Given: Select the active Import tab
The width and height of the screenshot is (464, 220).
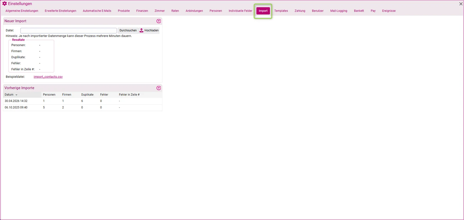Looking at the screenshot, I should point(263,11).
